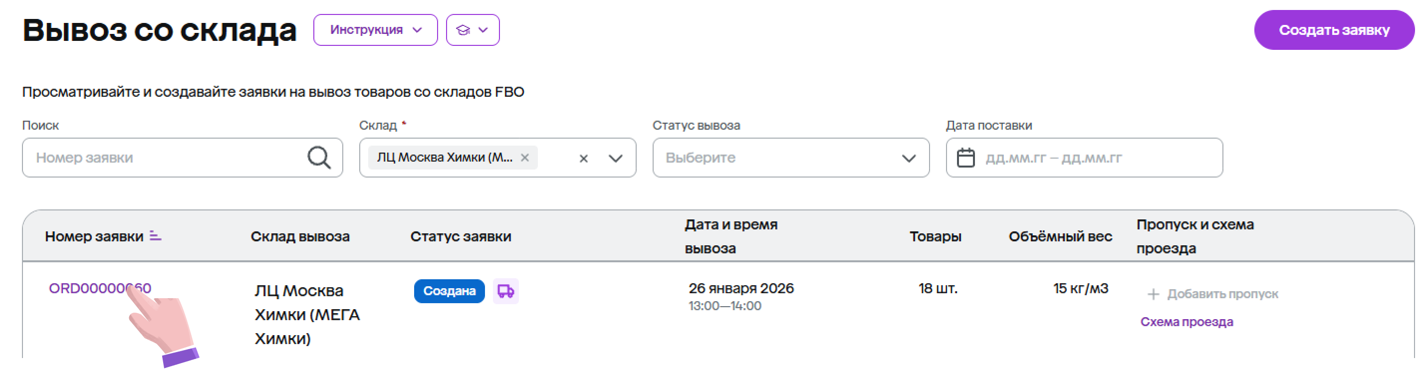Viewport: 1426px width, 374px height.
Task: Expand the Инструкция dropdown
Action: [x=375, y=30]
